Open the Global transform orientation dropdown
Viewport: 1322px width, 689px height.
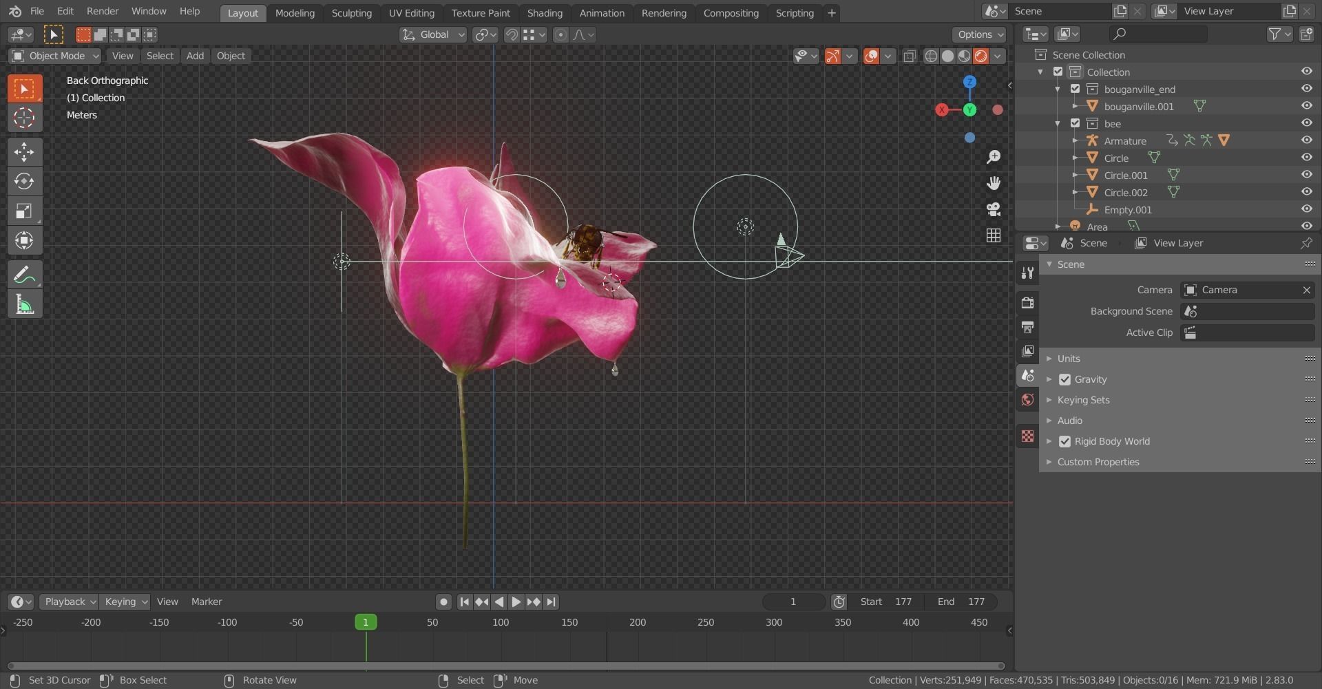[433, 34]
